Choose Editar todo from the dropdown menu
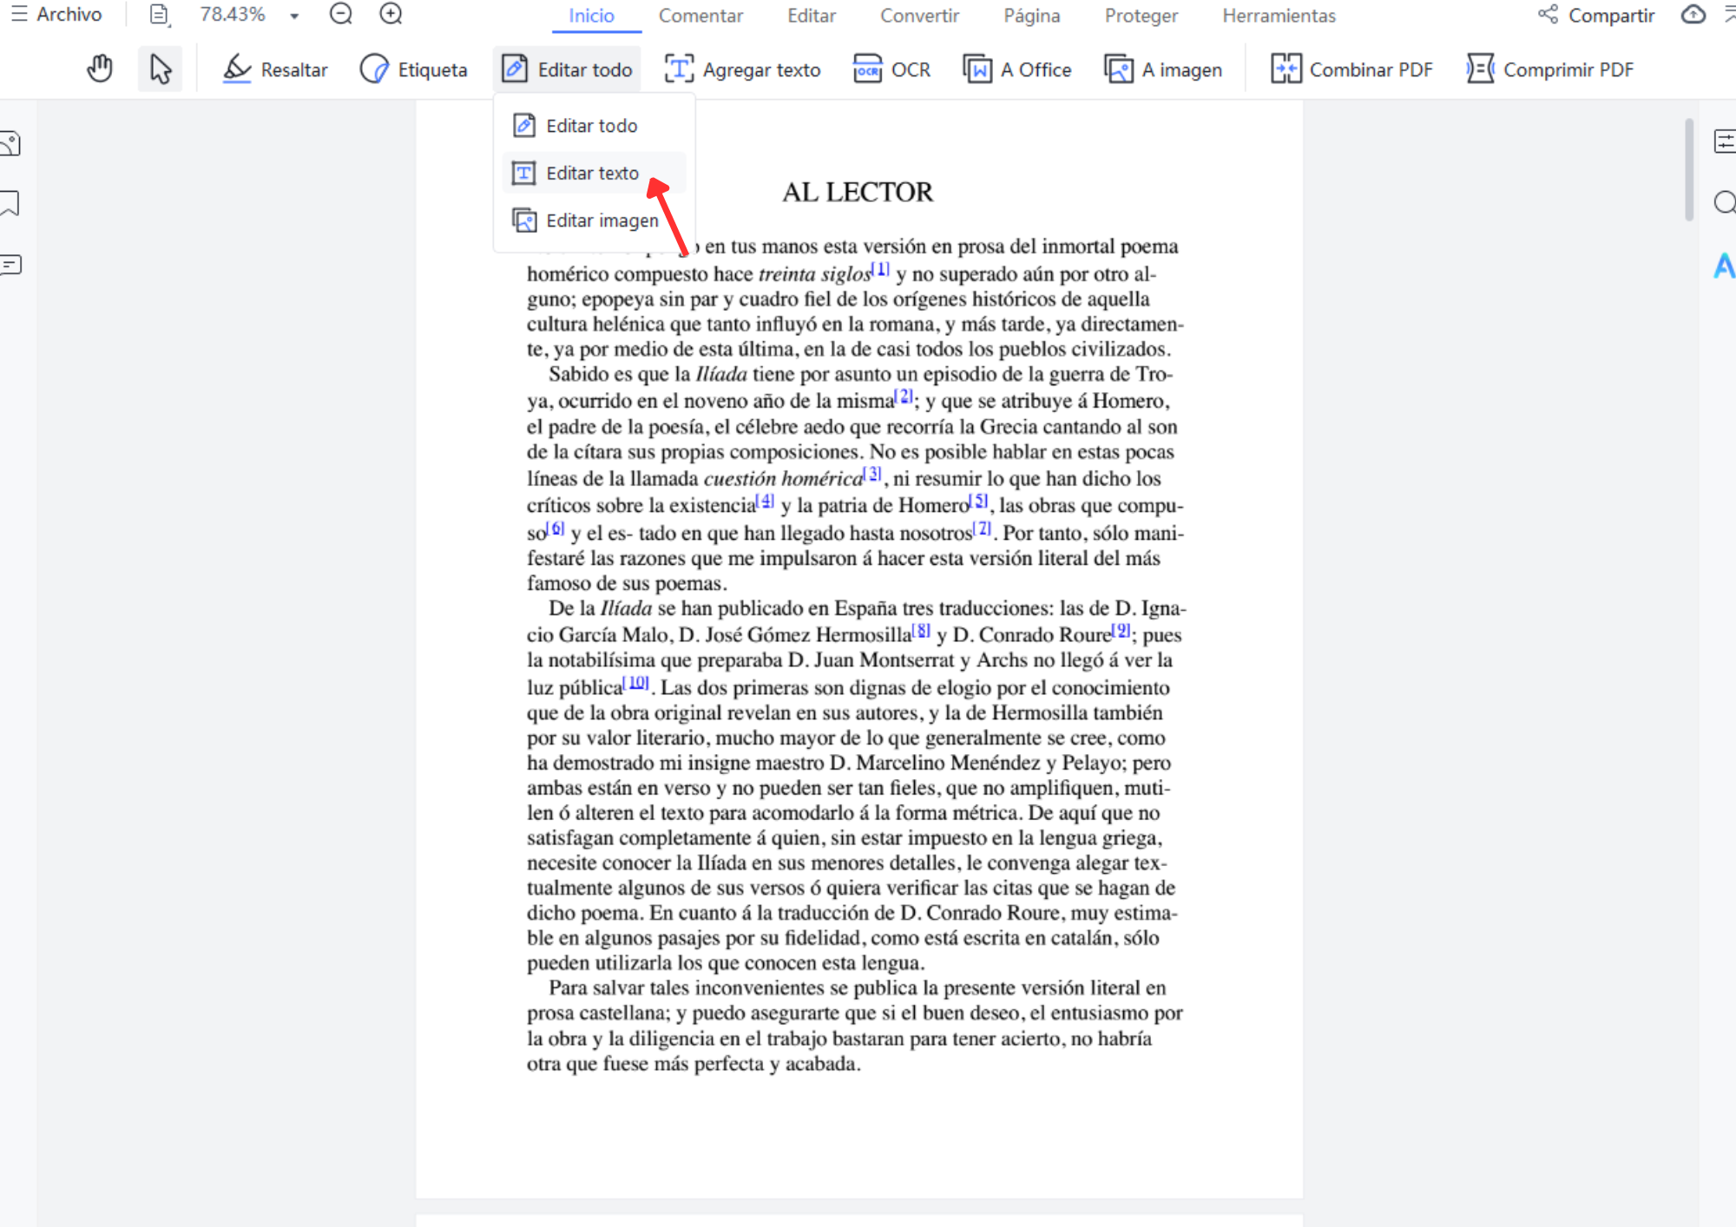 pos(594,126)
